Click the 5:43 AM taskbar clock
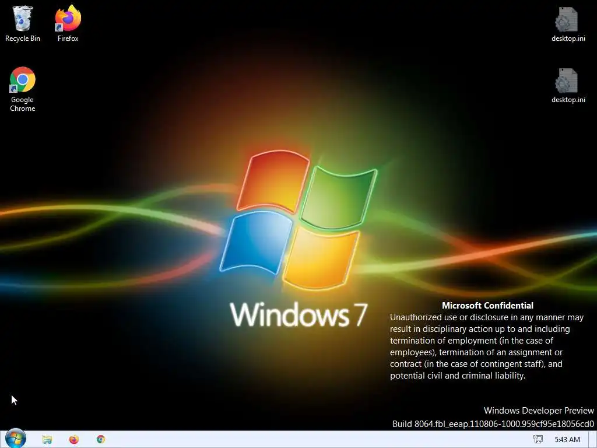Screen dimensions: 597x448 [567, 439]
